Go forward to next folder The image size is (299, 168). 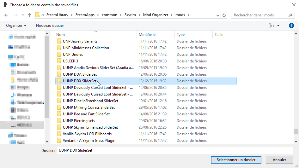[x=15, y=15]
